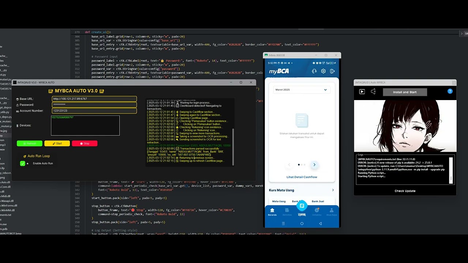The height and width of the screenshot is (263, 468).
Task: Click the Account Number input field
Action: [x=94, y=111]
